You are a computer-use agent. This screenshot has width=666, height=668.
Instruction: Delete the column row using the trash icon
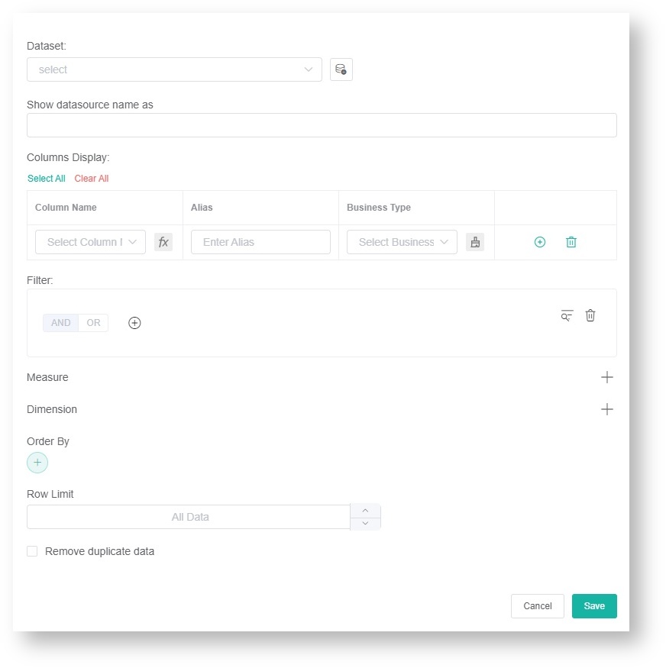(571, 242)
